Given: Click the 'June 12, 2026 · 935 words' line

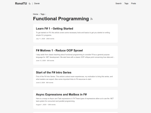Looking at the screenshot, I should [45, 61].
